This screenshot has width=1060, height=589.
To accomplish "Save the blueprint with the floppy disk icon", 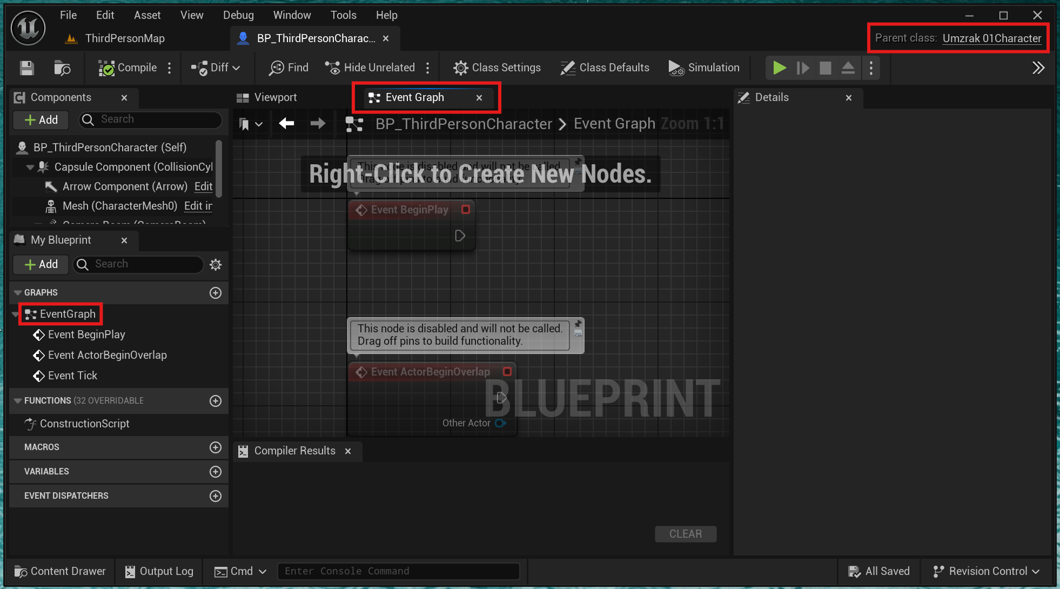I will [x=27, y=68].
